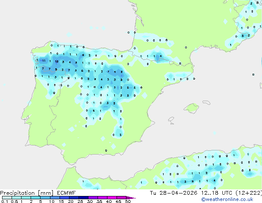Click the 2–5 mm legend color swatch
The image size is (262, 203).
36,198
